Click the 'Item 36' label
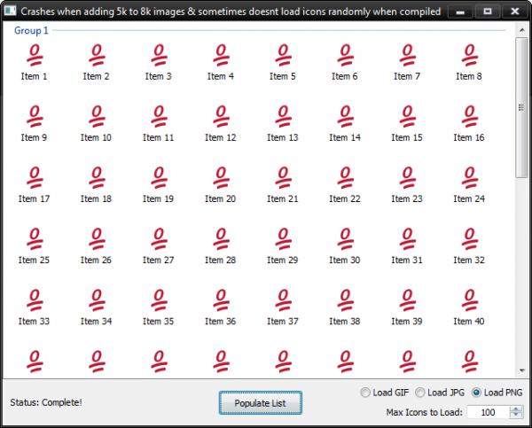The height and width of the screenshot is (428, 532). point(220,321)
